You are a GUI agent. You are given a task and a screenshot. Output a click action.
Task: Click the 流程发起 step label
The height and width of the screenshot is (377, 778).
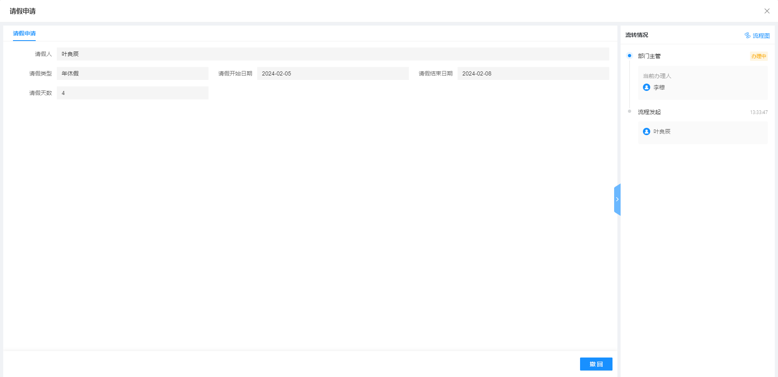[649, 112]
